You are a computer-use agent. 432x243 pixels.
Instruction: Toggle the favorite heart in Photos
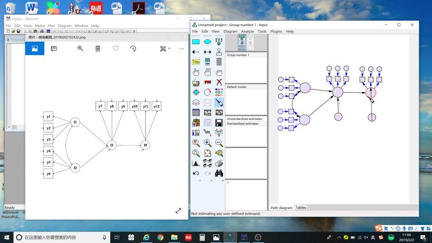[115, 49]
